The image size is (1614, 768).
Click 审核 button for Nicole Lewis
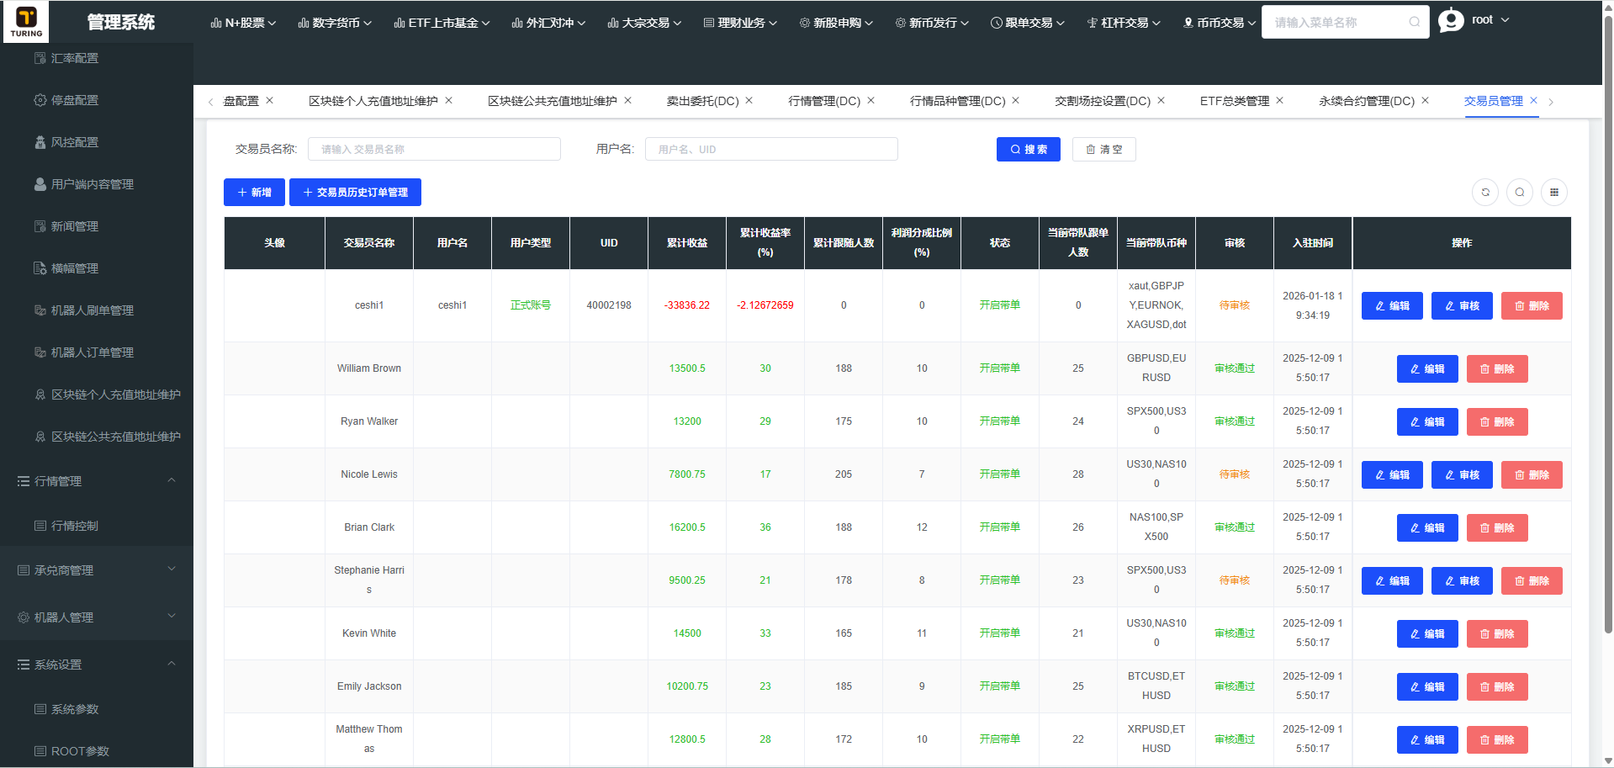coord(1461,474)
